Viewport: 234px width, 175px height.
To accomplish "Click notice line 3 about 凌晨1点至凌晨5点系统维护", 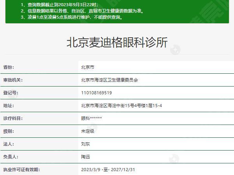I will [72, 17].
